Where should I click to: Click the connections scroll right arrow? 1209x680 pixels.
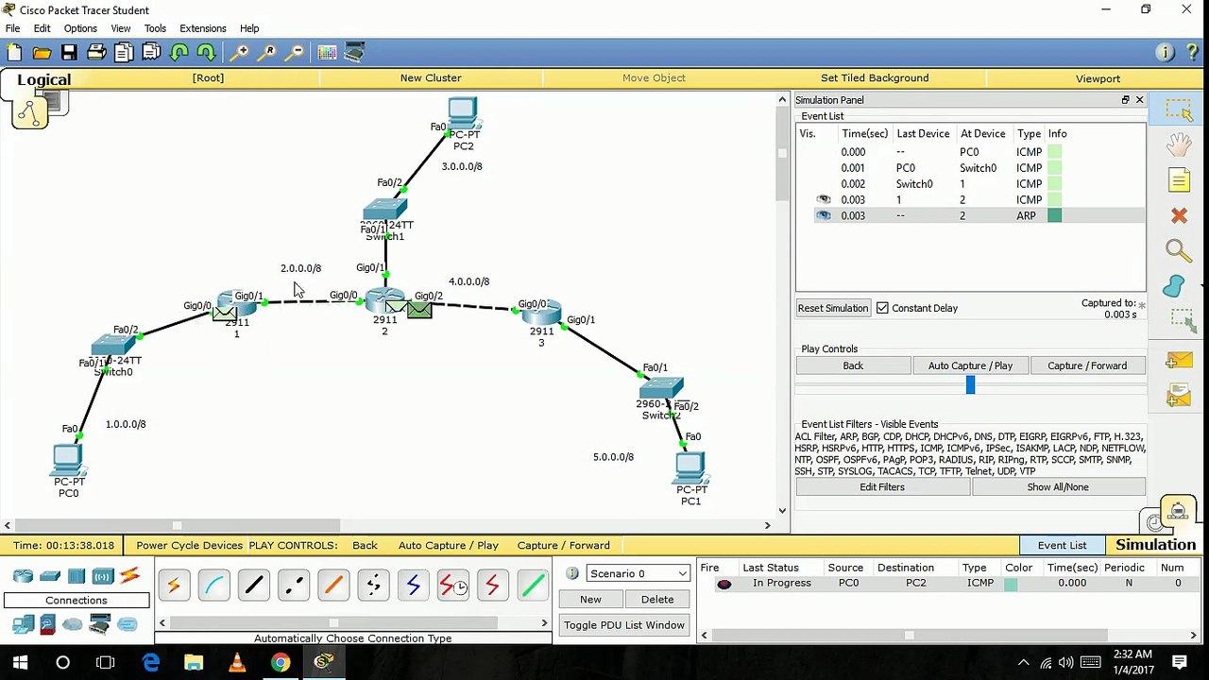(x=544, y=622)
